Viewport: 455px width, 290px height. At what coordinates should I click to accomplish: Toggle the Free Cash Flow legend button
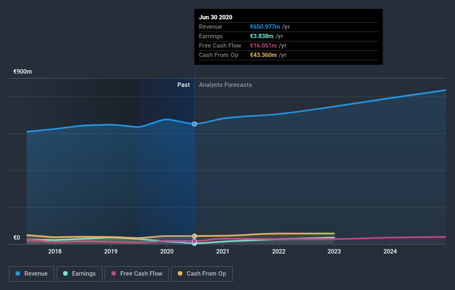[137, 274]
